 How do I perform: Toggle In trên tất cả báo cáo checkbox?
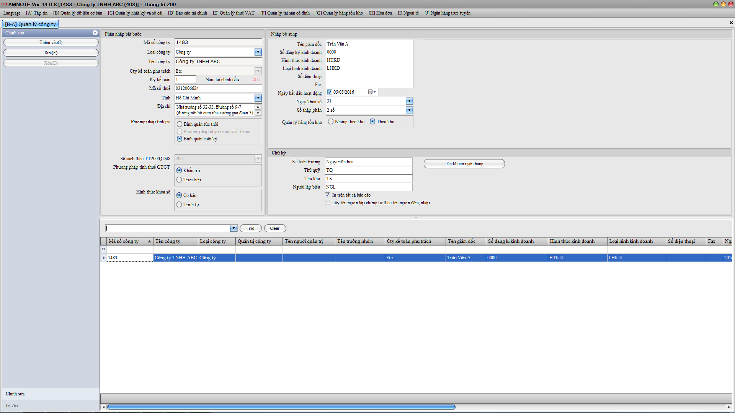pyautogui.click(x=328, y=195)
